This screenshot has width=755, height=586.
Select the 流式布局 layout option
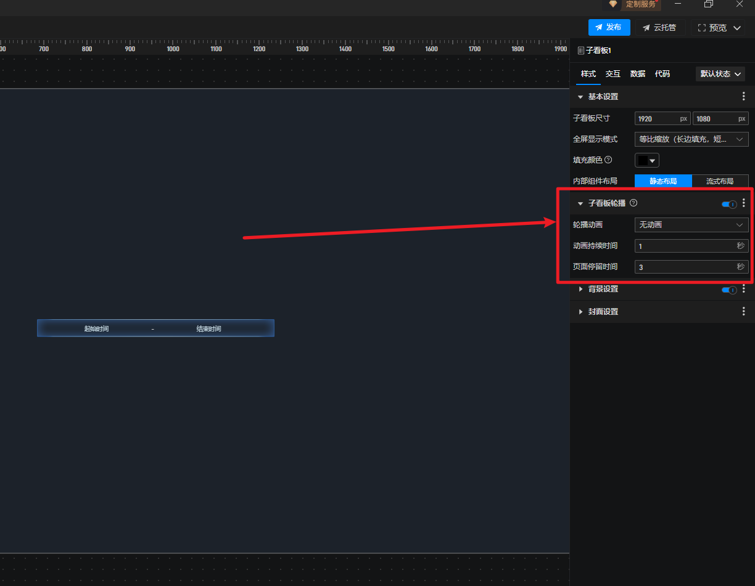point(720,181)
